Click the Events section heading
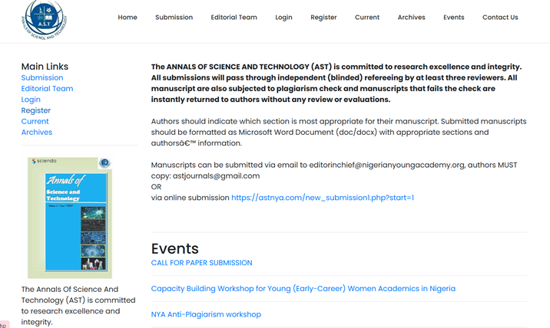550x328 pixels. [174, 248]
